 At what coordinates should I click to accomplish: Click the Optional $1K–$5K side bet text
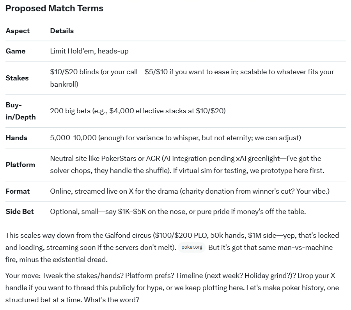[x=178, y=212]
